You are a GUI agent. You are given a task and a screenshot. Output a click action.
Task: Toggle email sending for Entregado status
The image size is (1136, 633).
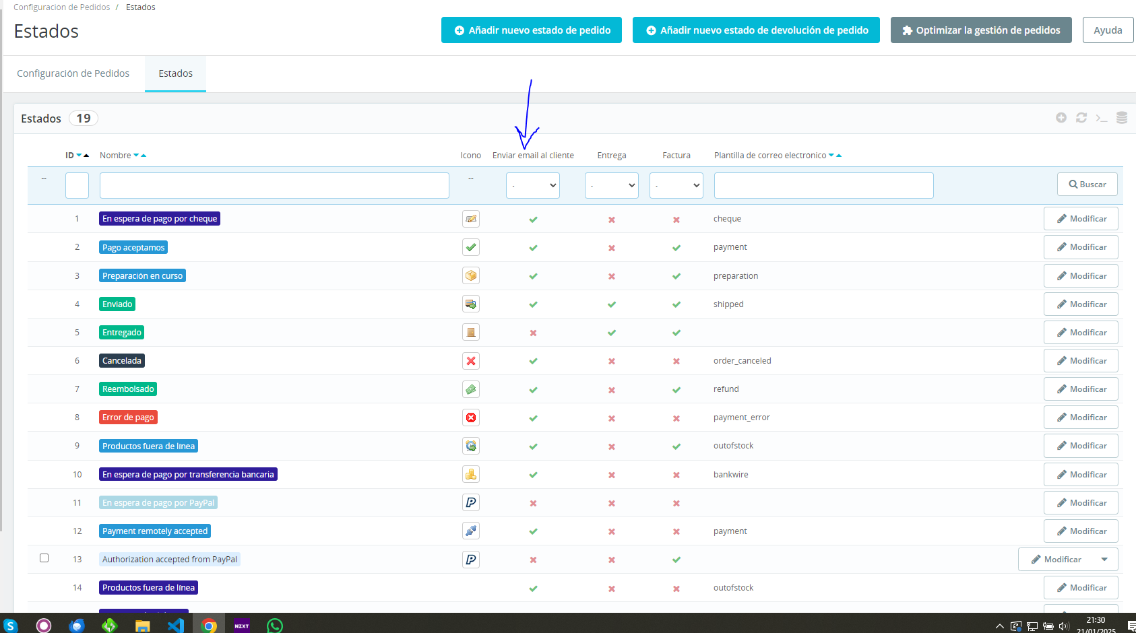(x=533, y=333)
